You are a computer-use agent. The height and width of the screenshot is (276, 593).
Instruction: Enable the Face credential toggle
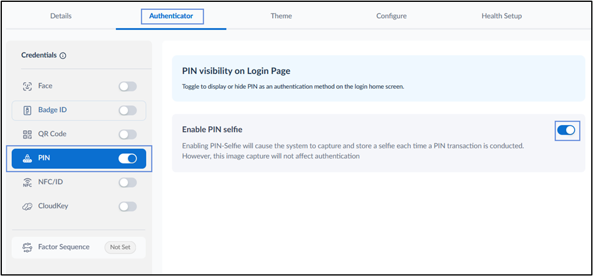(x=127, y=86)
